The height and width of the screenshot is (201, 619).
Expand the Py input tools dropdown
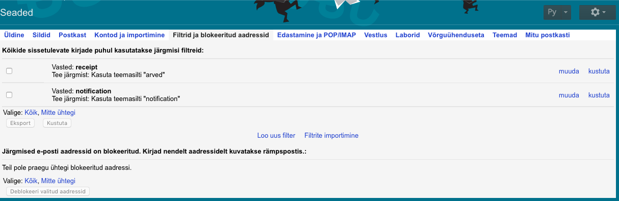coord(557,12)
